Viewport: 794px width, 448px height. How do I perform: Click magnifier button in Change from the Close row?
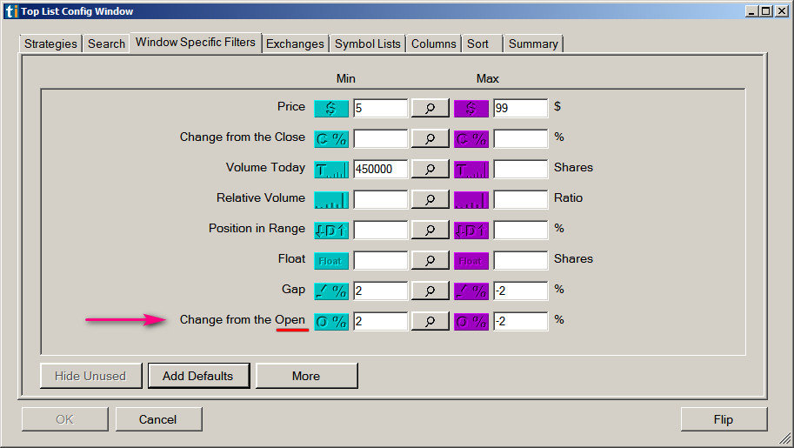430,138
